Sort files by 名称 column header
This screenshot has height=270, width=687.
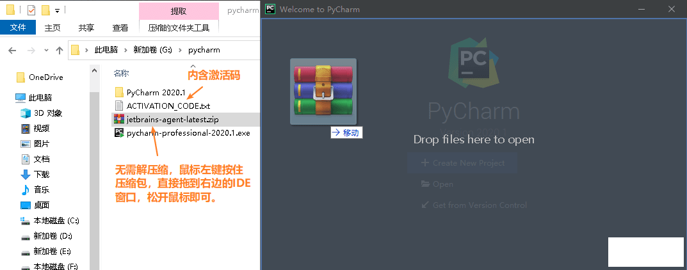click(x=122, y=73)
